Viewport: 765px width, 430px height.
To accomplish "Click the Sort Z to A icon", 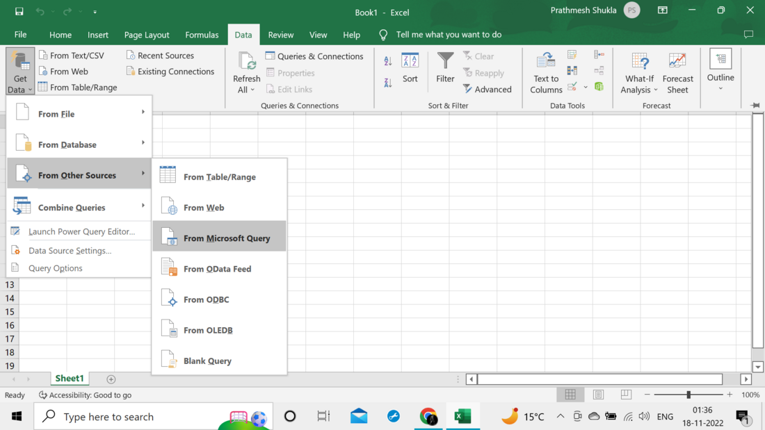I will 388,83.
